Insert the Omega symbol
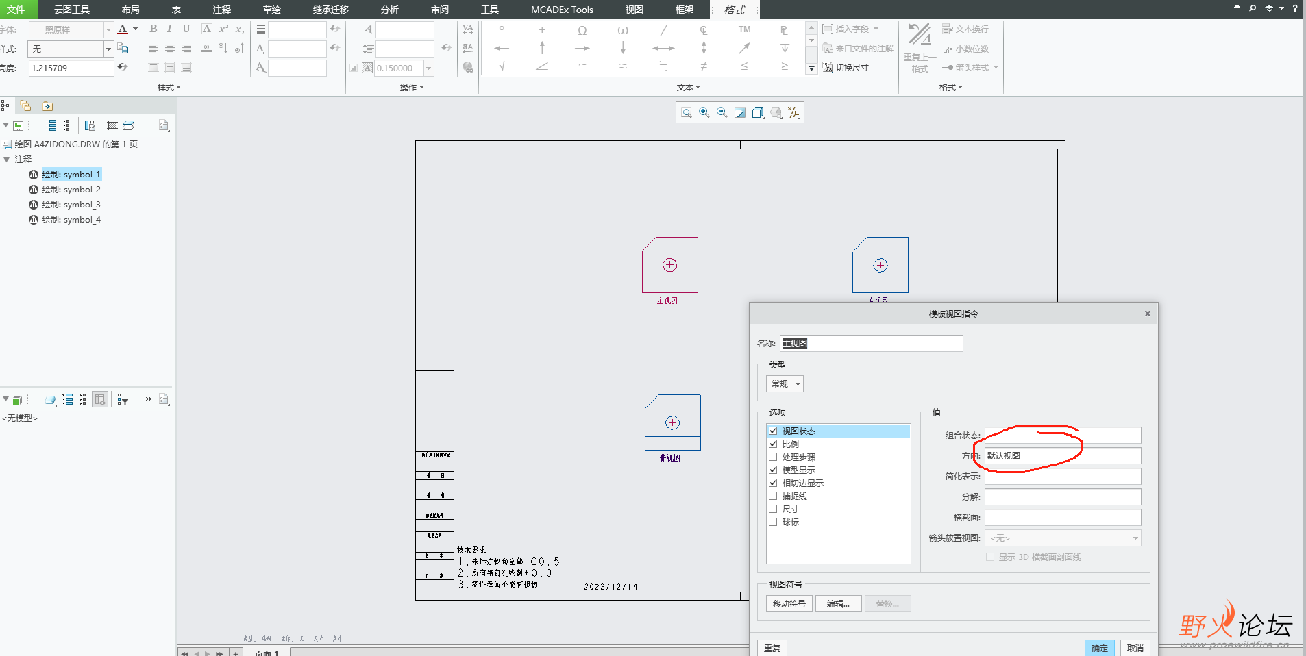 click(582, 30)
